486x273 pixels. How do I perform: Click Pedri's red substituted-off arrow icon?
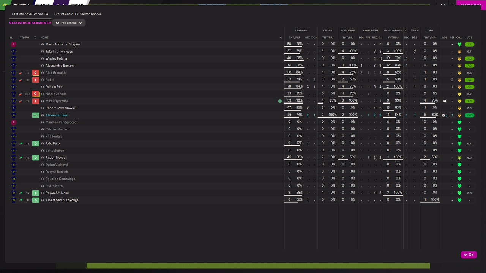(36, 80)
